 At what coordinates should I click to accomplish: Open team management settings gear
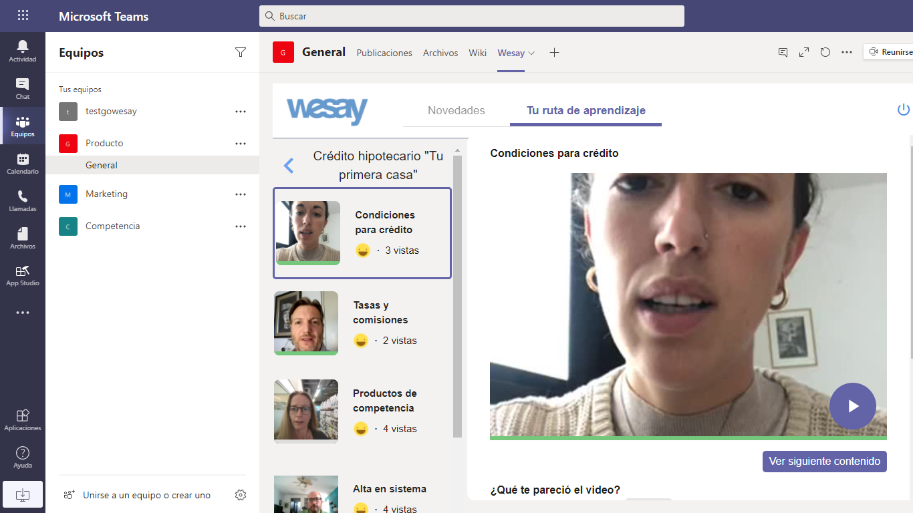(241, 495)
